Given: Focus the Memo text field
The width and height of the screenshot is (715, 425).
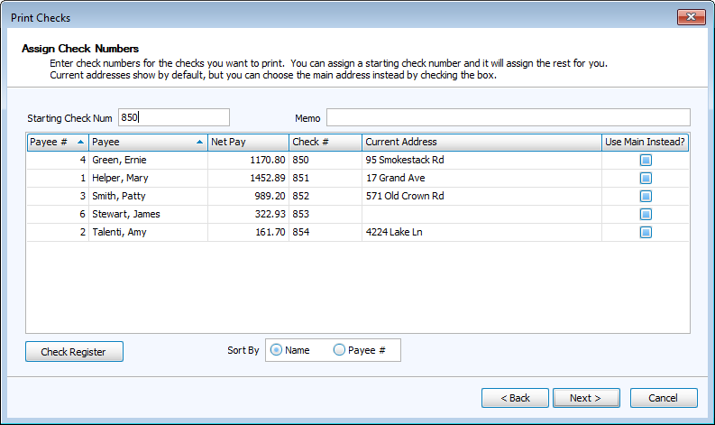Looking at the screenshot, I should 508,117.
